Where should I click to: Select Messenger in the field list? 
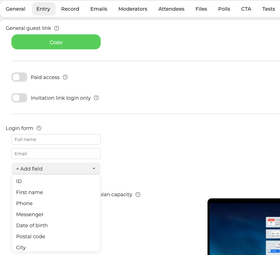(56, 214)
